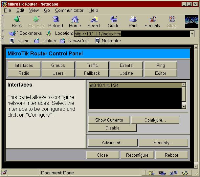The width and height of the screenshot is (200, 177).
Task: Click the page scrollbar down arrow
Action: (196, 166)
